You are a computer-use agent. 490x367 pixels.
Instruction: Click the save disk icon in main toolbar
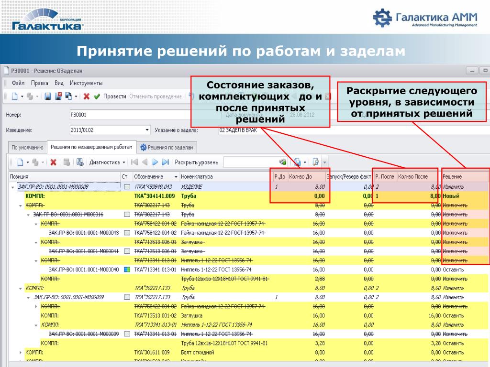(48, 96)
